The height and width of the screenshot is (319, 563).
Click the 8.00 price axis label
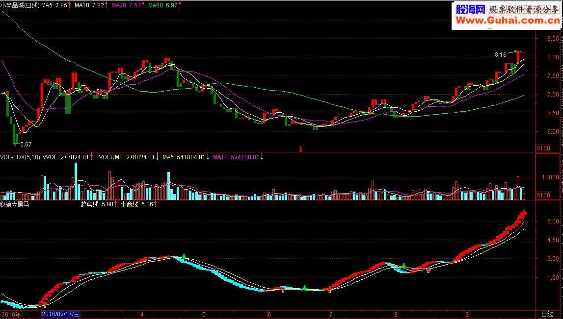tap(553, 57)
